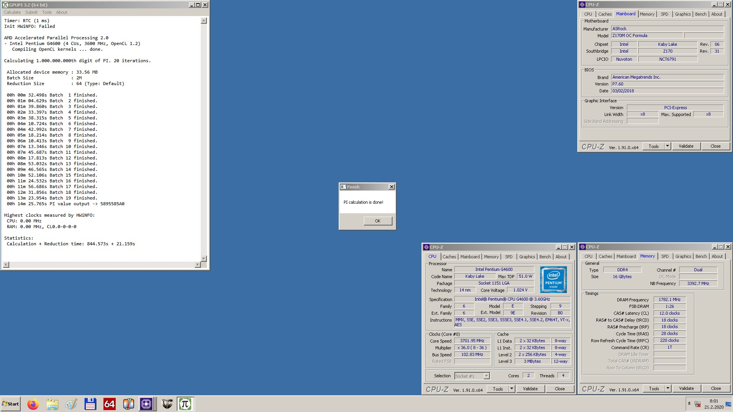Click Validate in Memory CPU-Z window
The height and width of the screenshot is (412, 733).
pyautogui.click(x=686, y=388)
